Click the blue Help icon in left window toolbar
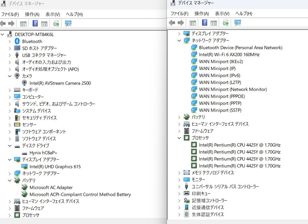308x224 pixels. (x=35, y=24)
